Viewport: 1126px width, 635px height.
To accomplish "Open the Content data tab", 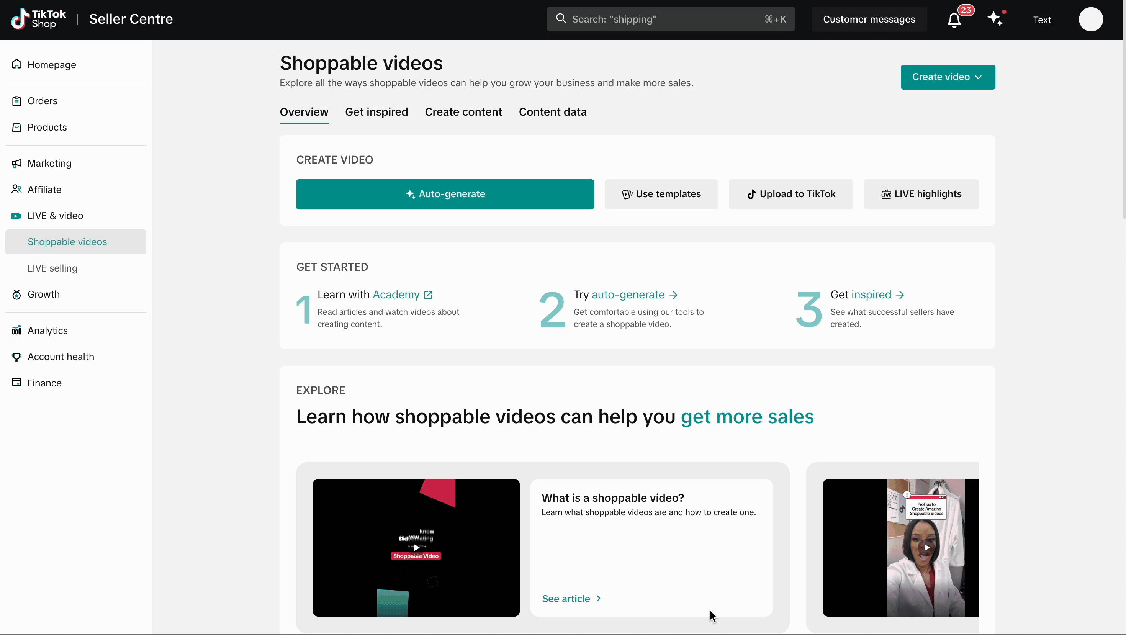I will 553,112.
